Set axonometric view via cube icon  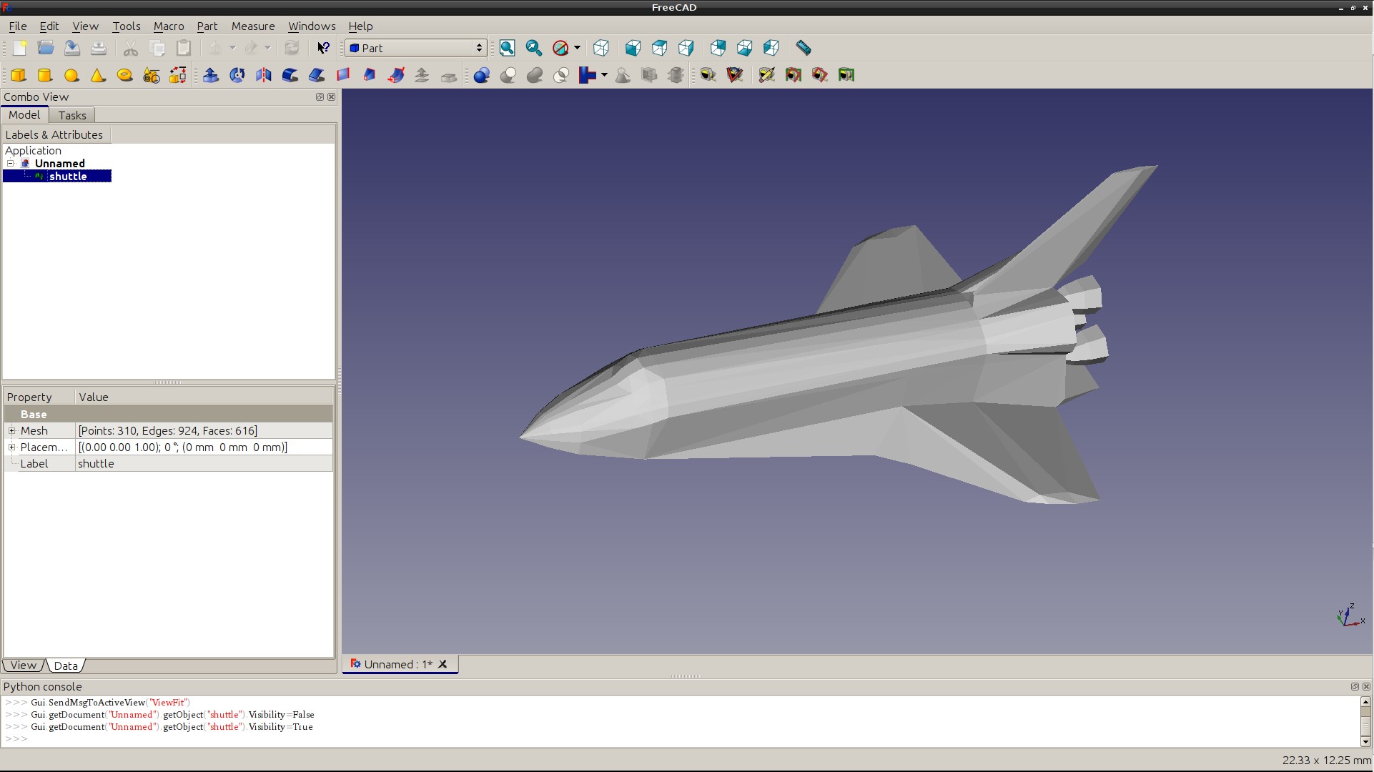(601, 48)
